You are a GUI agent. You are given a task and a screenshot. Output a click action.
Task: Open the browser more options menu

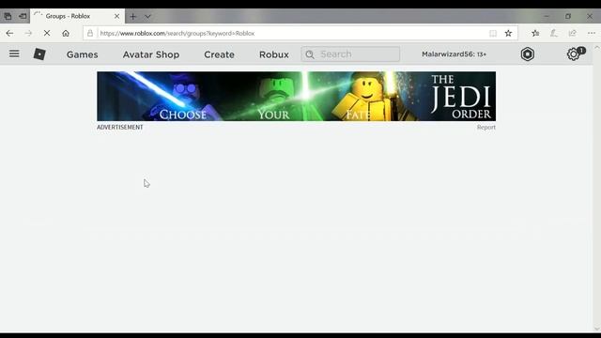click(x=591, y=34)
